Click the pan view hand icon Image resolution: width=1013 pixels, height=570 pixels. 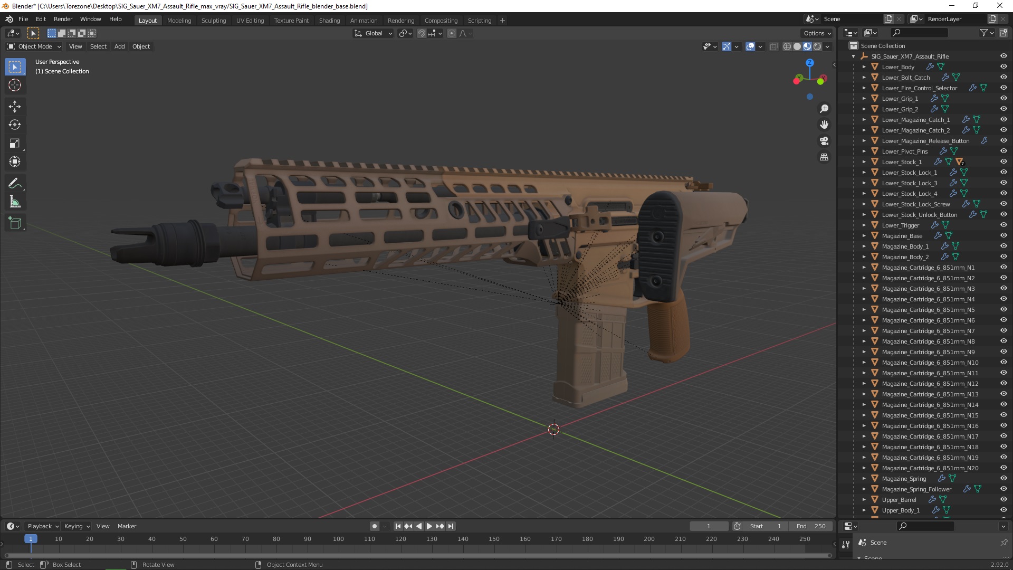click(x=824, y=125)
